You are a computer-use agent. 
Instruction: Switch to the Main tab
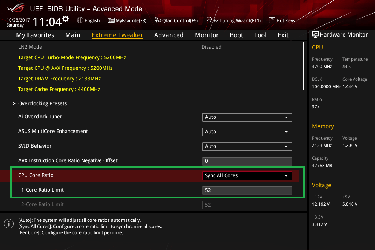(x=73, y=35)
